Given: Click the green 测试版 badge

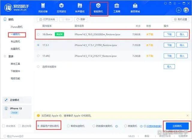Looking at the screenshot, I should [x=59, y=34].
